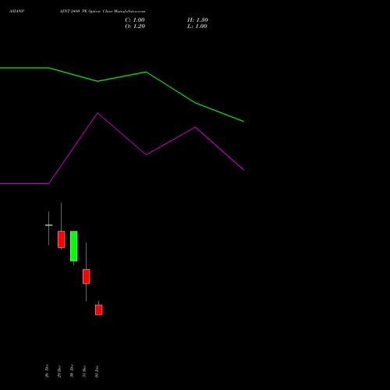Click the open value O: 1.20
The height and width of the screenshot is (390, 390).
click(x=135, y=27)
